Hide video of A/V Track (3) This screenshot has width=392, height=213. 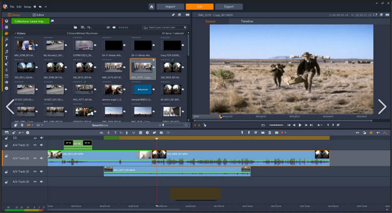click(35, 171)
